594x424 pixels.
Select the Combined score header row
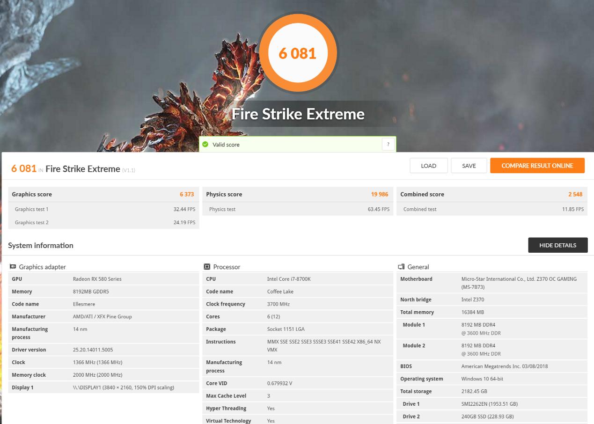(492, 194)
